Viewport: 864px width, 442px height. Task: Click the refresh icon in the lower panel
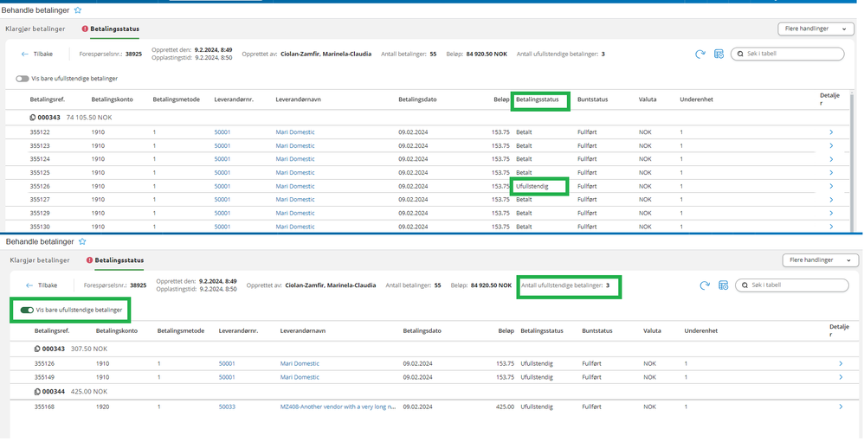pos(705,285)
